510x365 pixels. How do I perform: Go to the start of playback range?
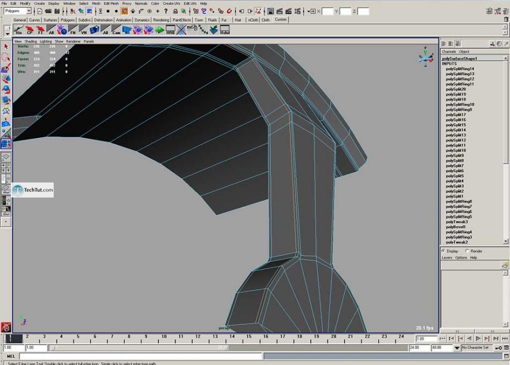(x=442, y=339)
